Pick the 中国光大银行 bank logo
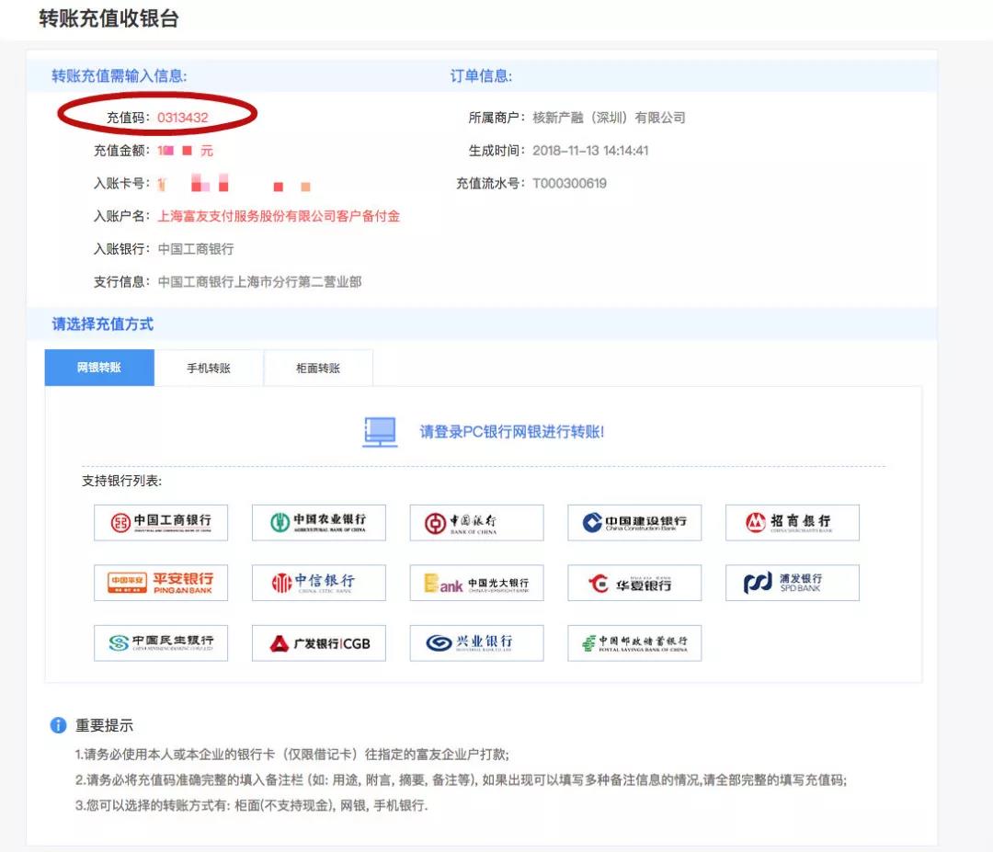 pos(476,583)
